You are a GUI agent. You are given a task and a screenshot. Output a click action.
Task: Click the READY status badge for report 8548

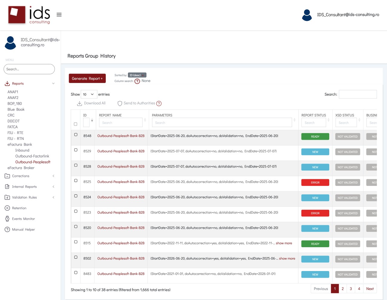click(x=315, y=136)
